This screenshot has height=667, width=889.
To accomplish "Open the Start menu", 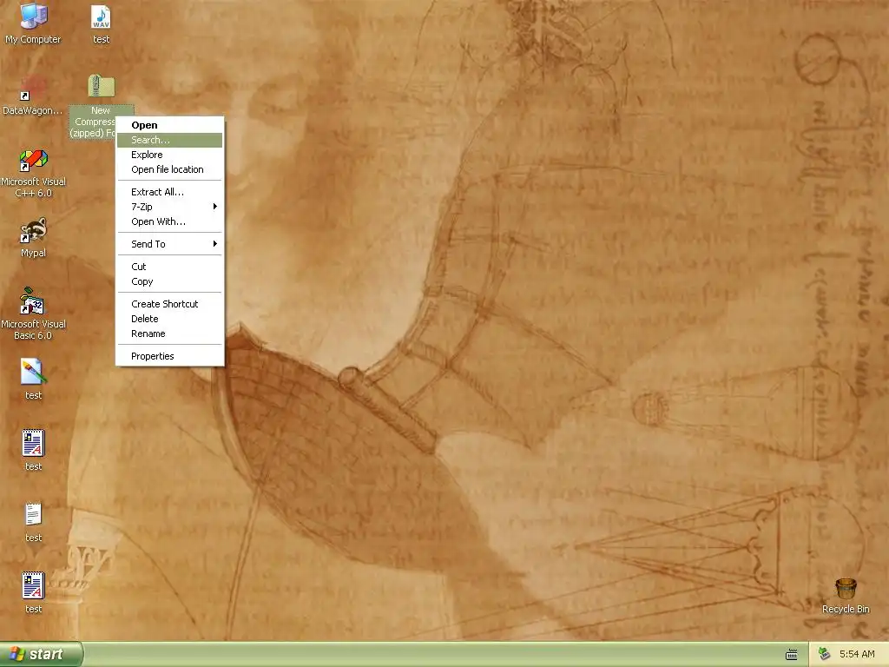I will (x=41, y=654).
